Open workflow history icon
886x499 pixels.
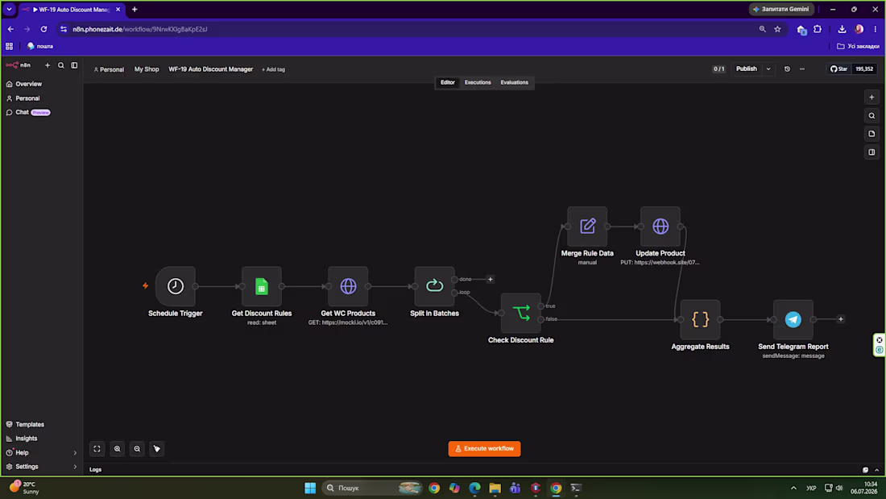[787, 69]
